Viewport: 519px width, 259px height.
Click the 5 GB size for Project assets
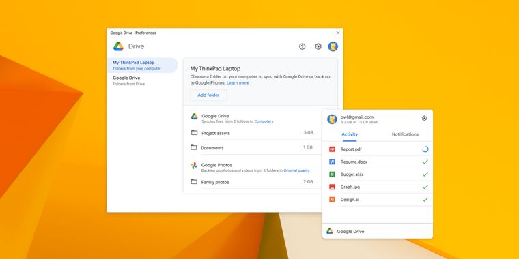coord(308,133)
